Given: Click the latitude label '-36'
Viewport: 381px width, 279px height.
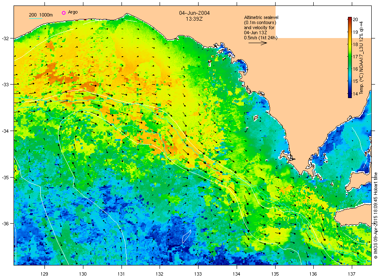Looking at the screenshot, I should (6, 224).
